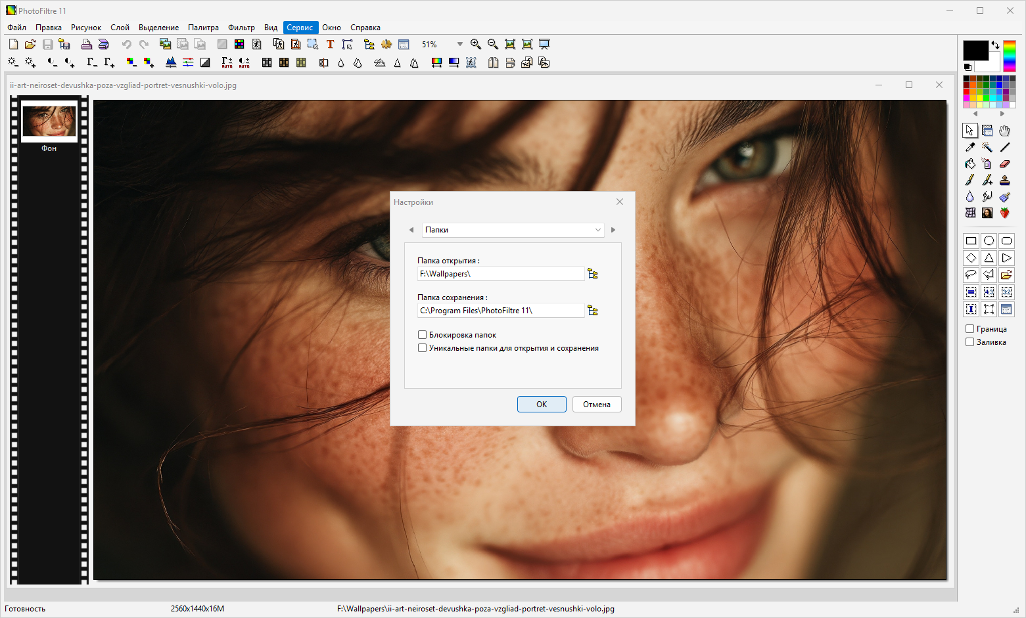Browse for the opening folder
The image size is (1026, 618).
593,274
